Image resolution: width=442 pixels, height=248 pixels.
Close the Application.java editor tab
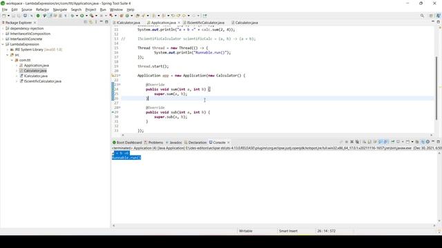click(179, 23)
